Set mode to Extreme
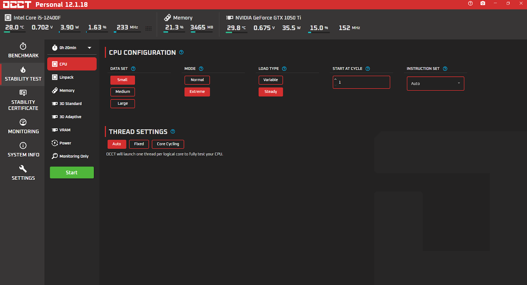 (x=197, y=92)
